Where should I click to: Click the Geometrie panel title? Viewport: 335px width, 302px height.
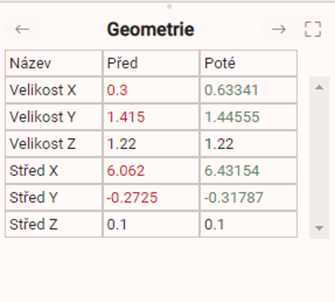coord(150,29)
